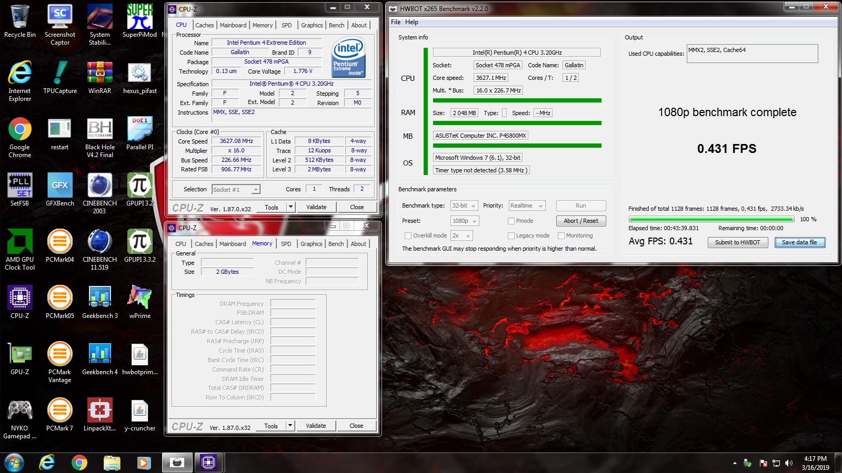
Task: Enable the Pmode checkbox
Action: (x=511, y=221)
